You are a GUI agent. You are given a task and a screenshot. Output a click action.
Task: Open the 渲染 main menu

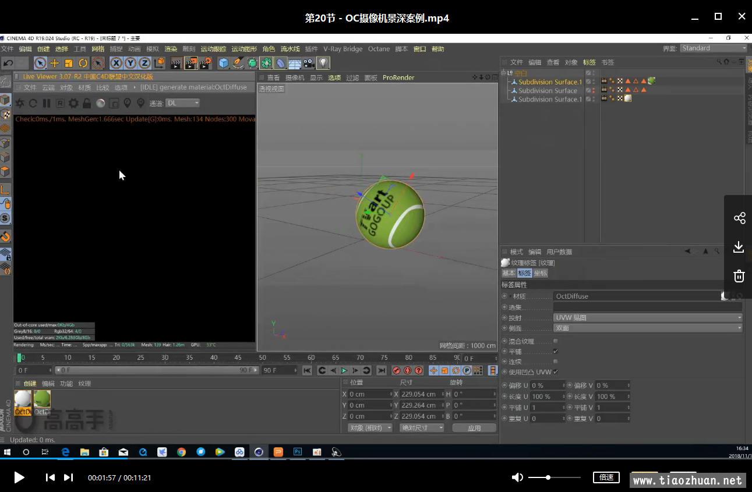click(171, 49)
